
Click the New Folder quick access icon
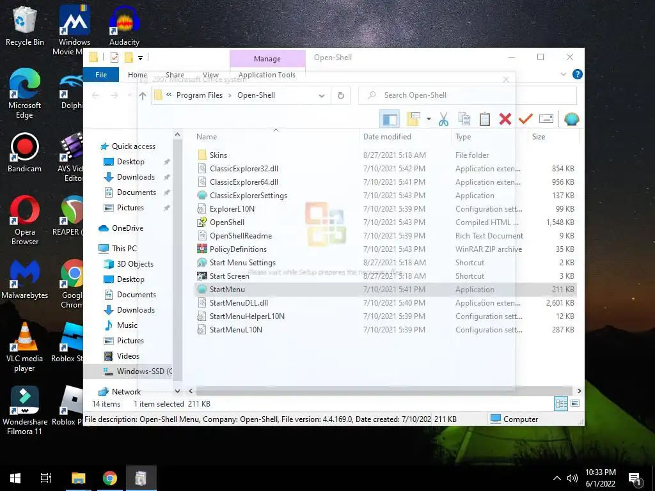point(129,57)
